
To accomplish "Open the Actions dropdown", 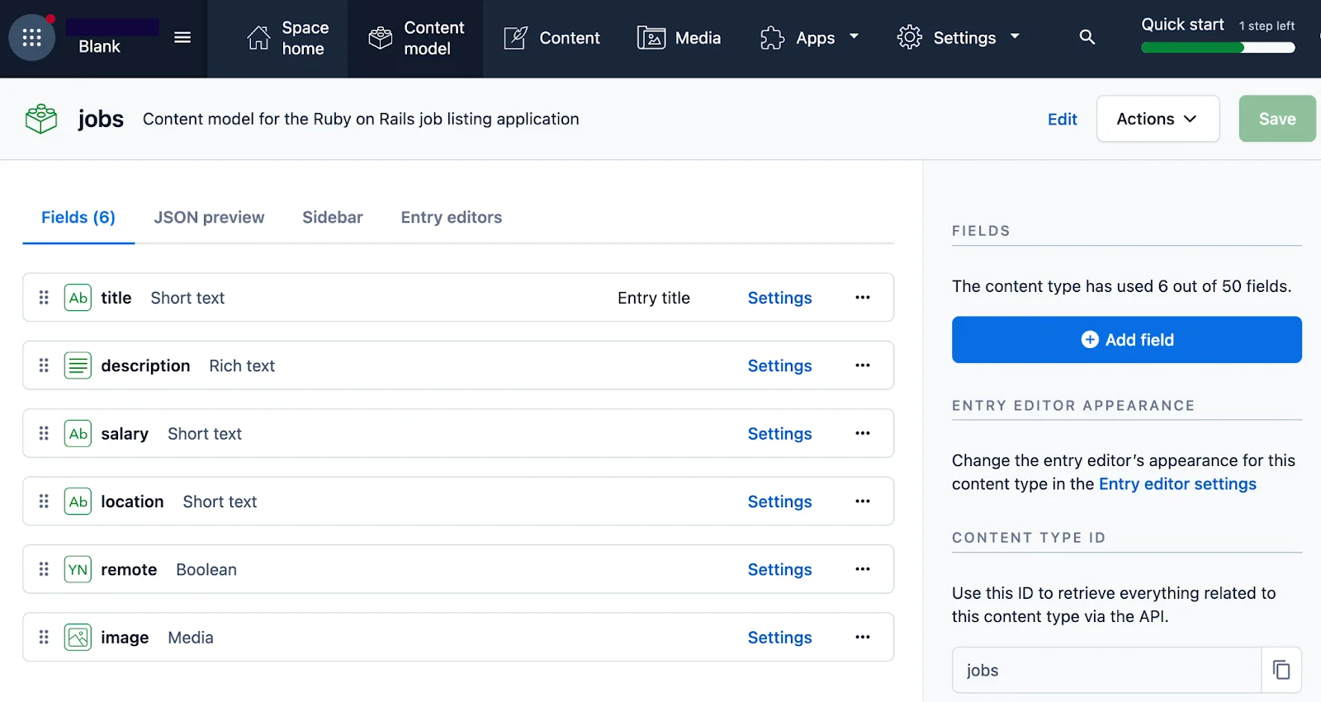I will click(1158, 119).
